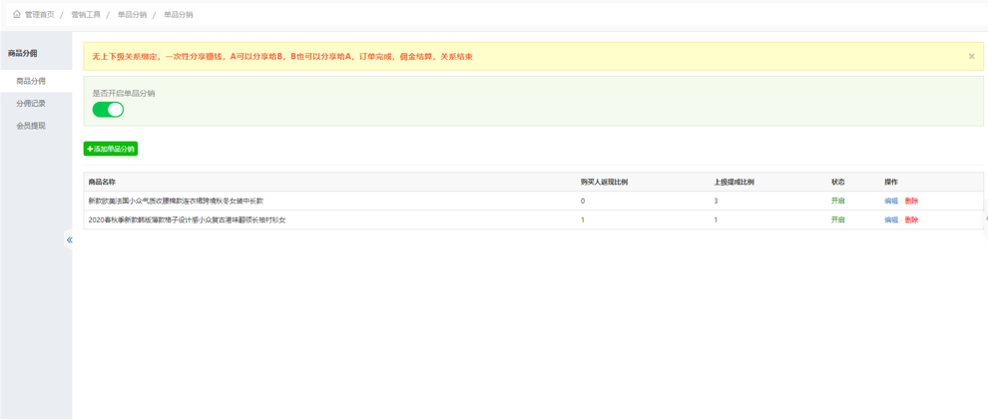The image size is (988, 420).
Task: Toggle the 是否开启单品分销 switch
Action: click(x=108, y=110)
